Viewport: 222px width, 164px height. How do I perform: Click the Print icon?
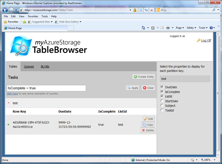[168, 28]
